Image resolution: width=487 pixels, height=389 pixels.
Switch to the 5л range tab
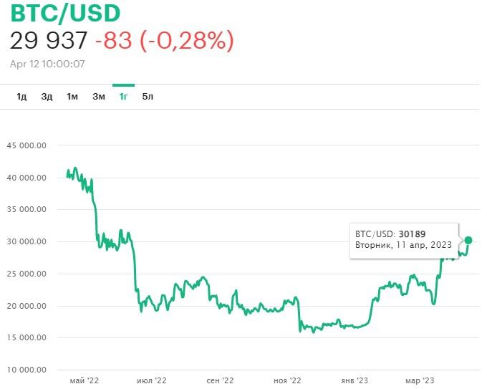[x=148, y=97]
